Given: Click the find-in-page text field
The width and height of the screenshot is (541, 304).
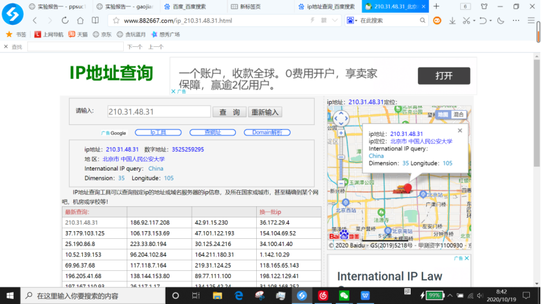Looking at the screenshot, I should (75, 46).
